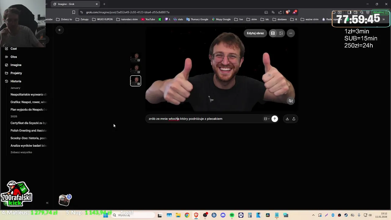The height and width of the screenshot is (220, 391).
Task: Open the Mapy Google bookmark
Action: 221,19
